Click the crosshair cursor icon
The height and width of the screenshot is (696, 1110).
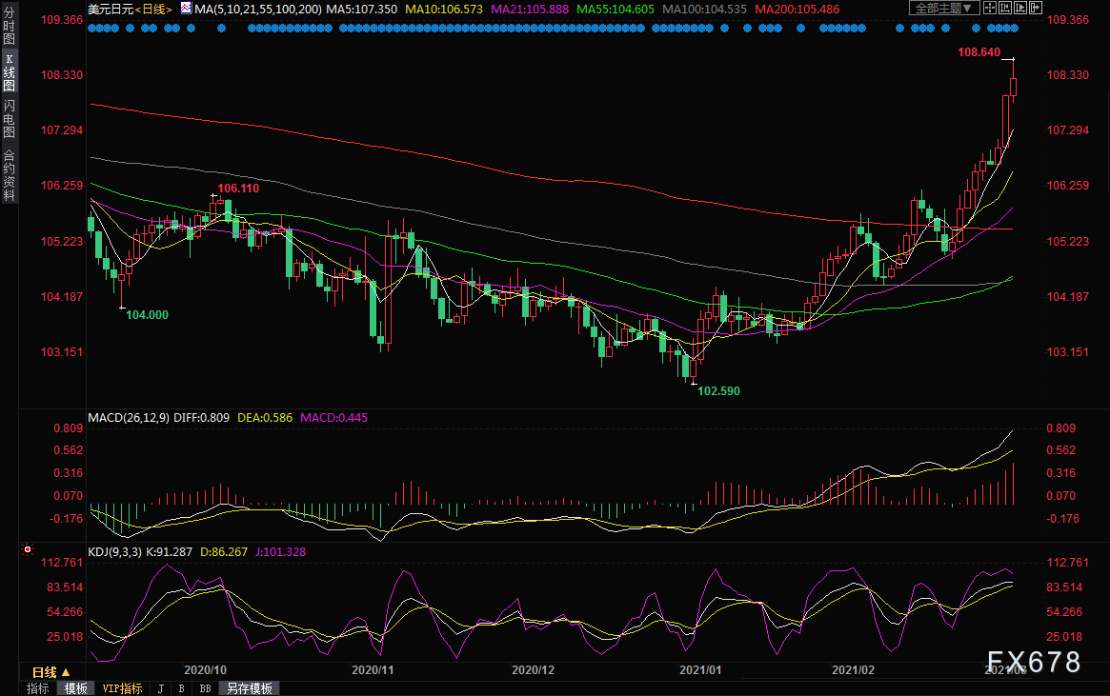(990, 8)
